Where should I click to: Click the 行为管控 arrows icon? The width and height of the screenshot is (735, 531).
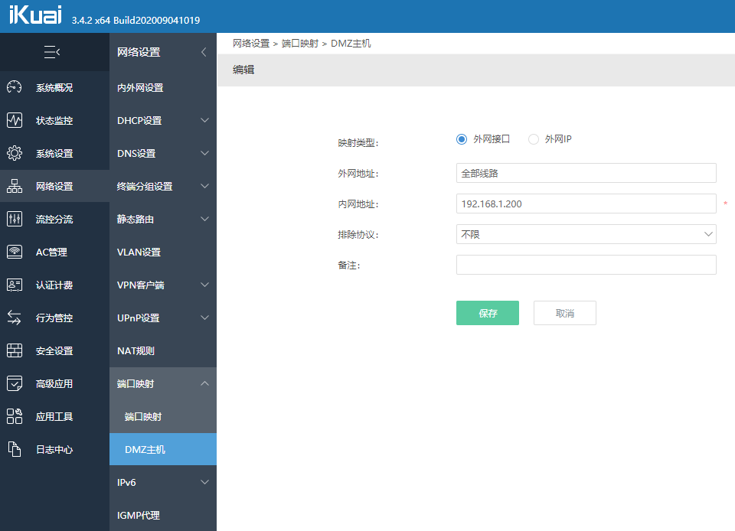click(x=14, y=318)
